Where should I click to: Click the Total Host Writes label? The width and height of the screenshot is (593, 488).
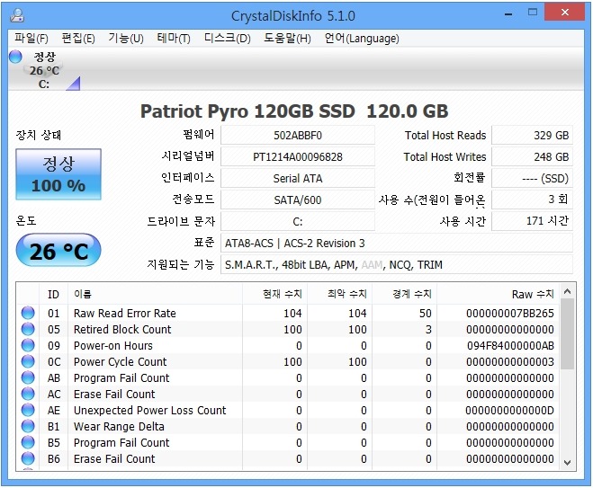[445, 156]
